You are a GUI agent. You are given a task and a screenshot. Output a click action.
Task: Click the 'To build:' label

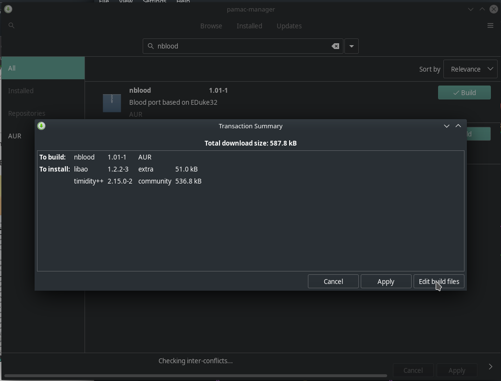coord(52,157)
